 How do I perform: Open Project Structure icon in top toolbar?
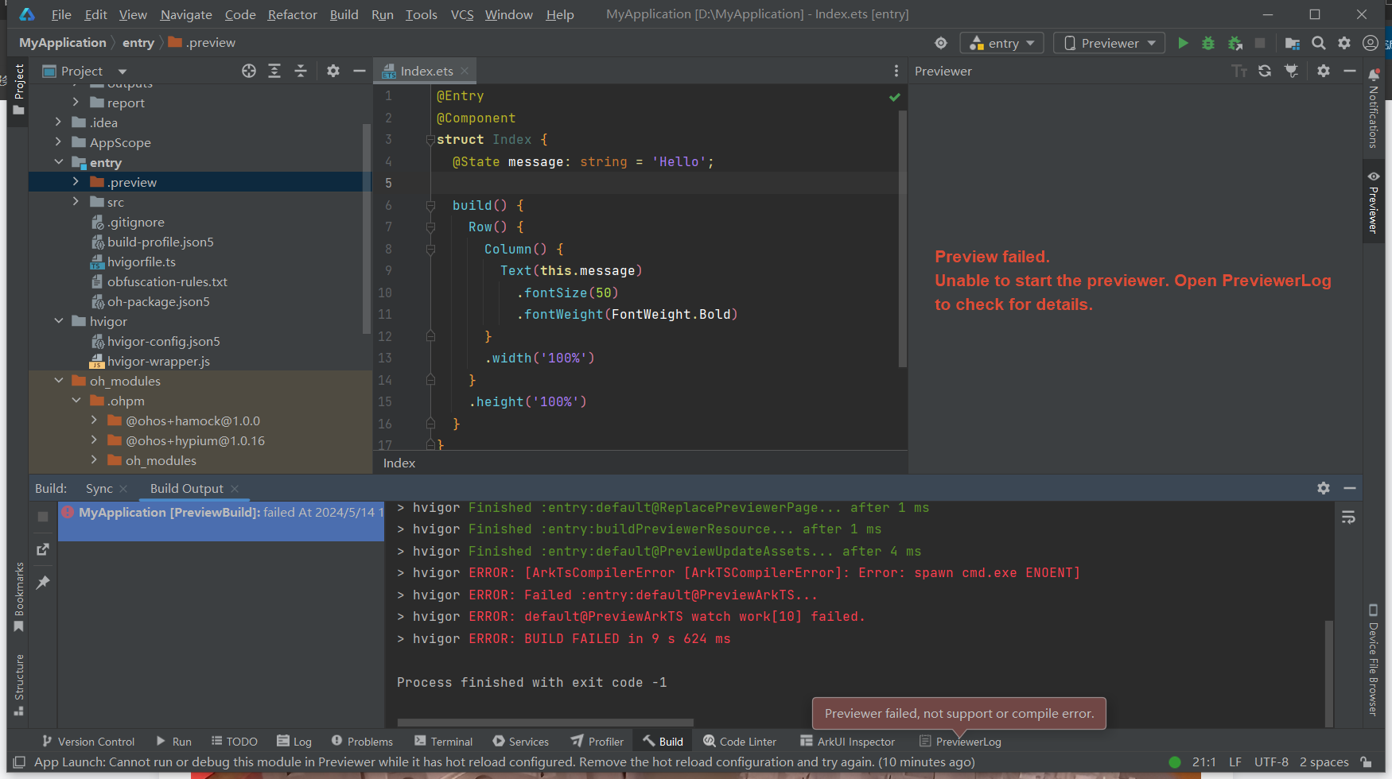[x=1293, y=43]
